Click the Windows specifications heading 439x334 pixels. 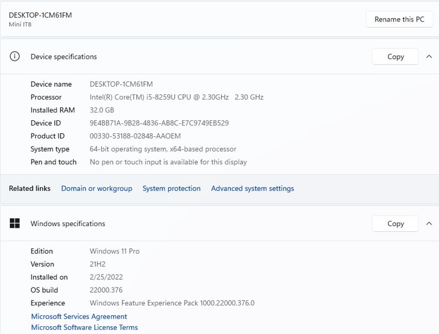click(x=68, y=224)
